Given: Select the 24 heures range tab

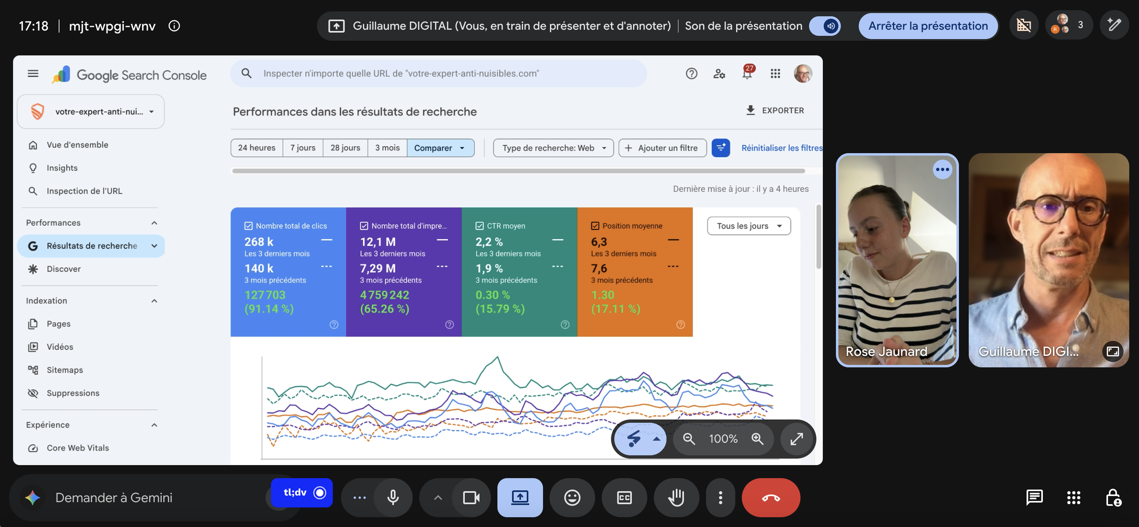Looking at the screenshot, I should coord(257,148).
